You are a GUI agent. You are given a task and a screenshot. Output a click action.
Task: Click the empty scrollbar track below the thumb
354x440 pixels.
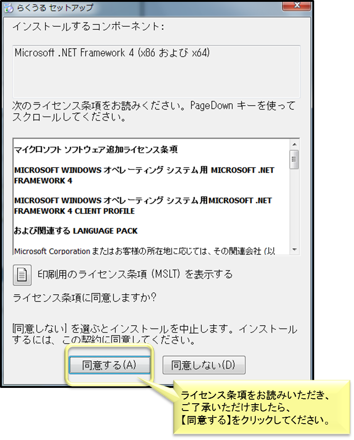point(294,207)
